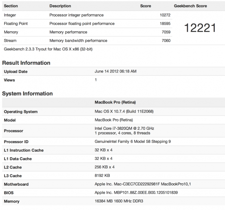
Task: Click 'Mac OS X 10.7.4 (Build 11E2068)' value
Action: point(124,112)
